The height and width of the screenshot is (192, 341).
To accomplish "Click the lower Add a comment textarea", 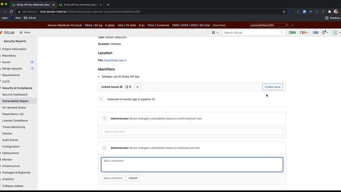I will [x=192, y=165].
